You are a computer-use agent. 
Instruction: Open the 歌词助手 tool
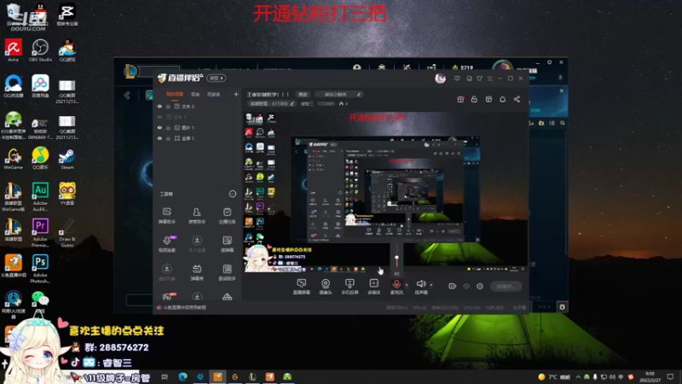point(227,272)
